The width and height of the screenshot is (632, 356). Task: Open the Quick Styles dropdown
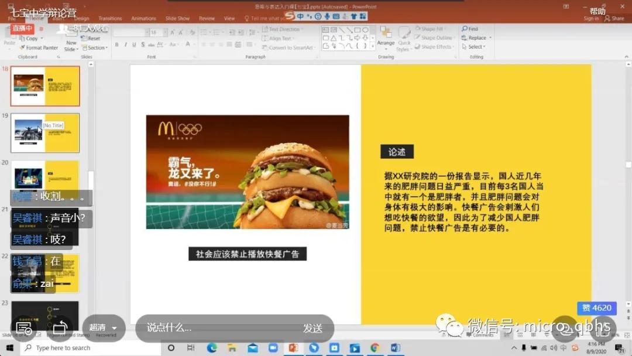404,39
